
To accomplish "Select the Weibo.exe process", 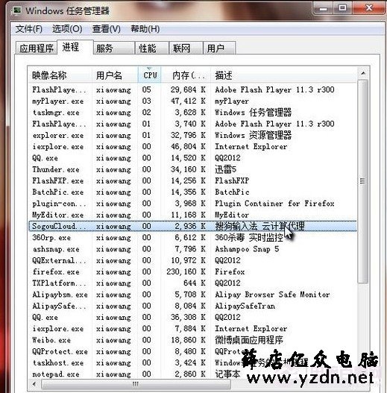I will point(192,340).
